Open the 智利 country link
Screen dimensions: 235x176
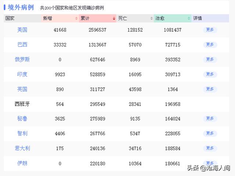[x=22, y=133]
